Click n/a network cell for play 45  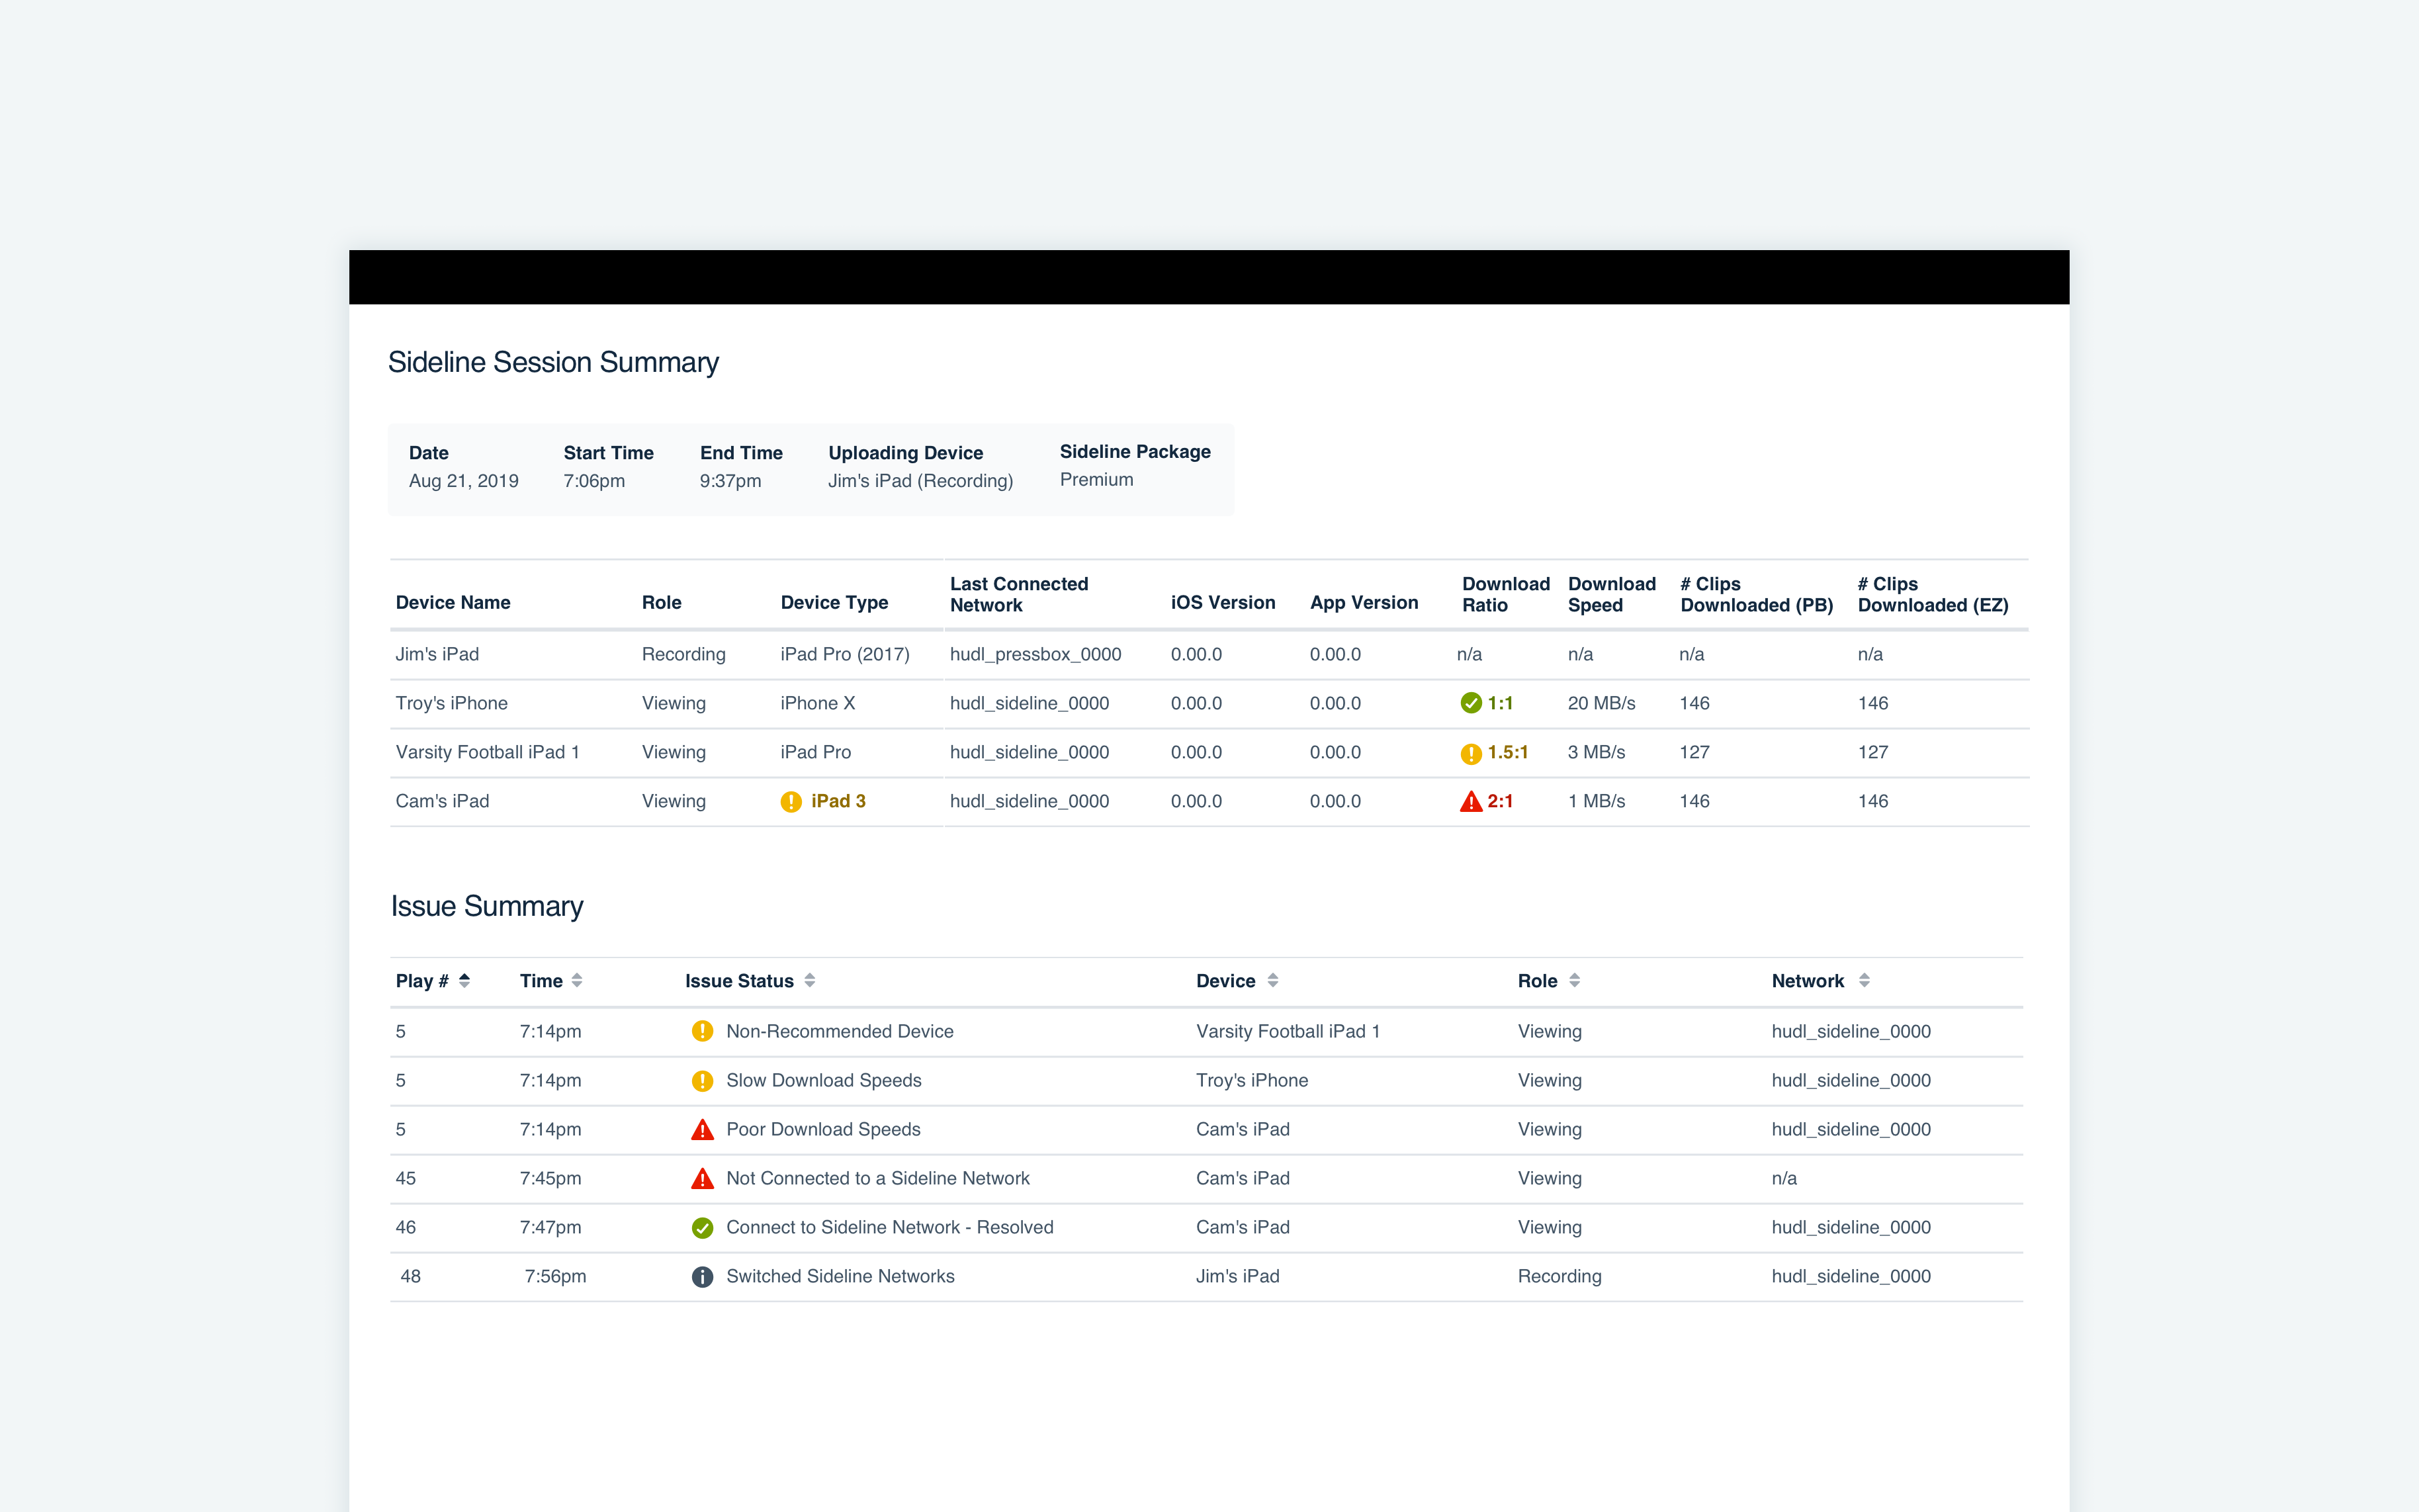click(1784, 1178)
